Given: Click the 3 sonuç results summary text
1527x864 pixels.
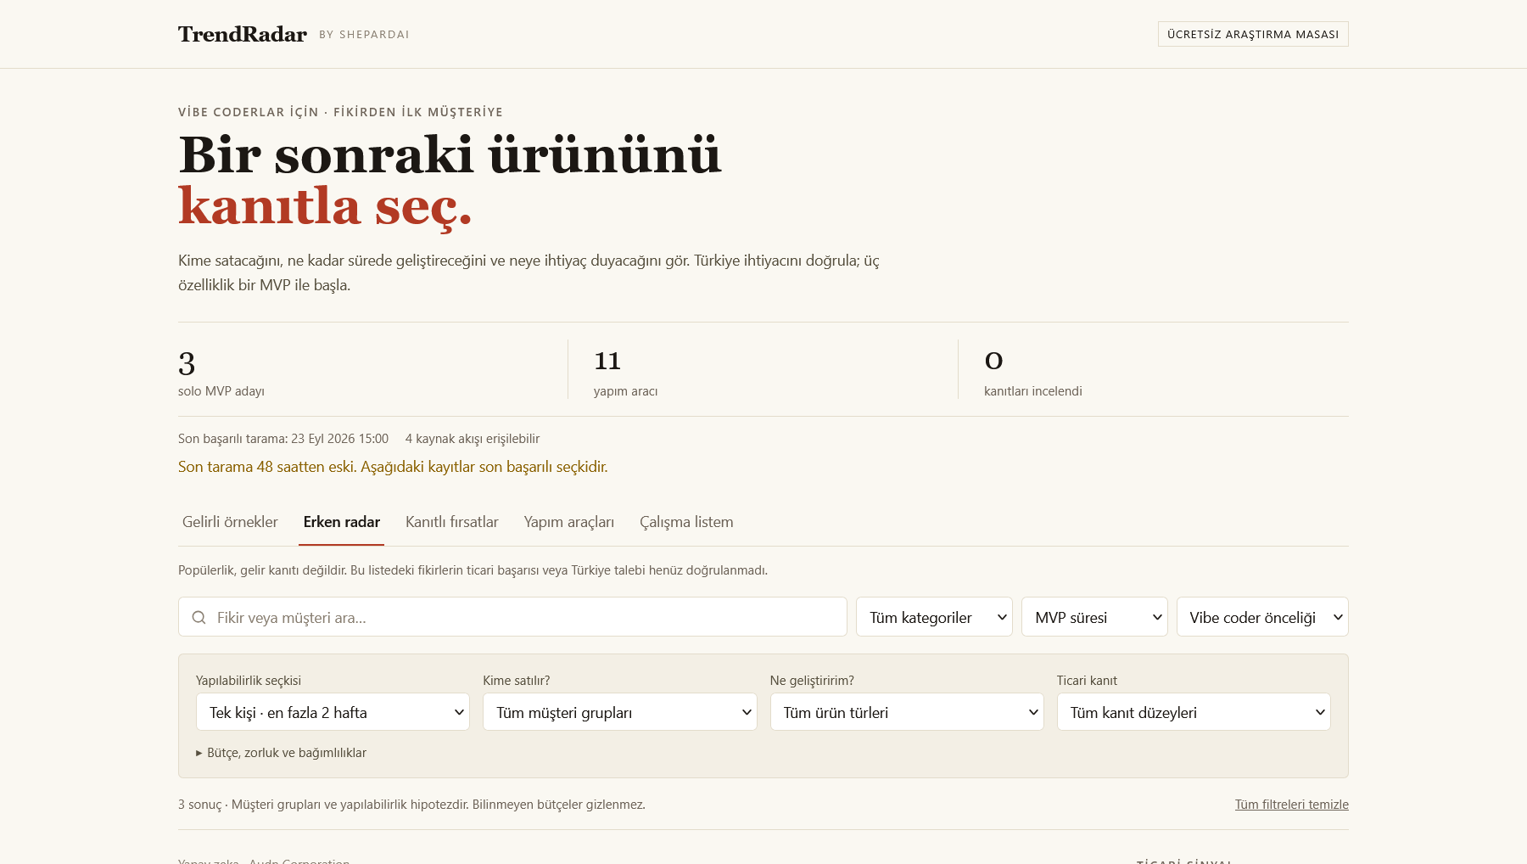Looking at the screenshot, I should pos(411,805).
